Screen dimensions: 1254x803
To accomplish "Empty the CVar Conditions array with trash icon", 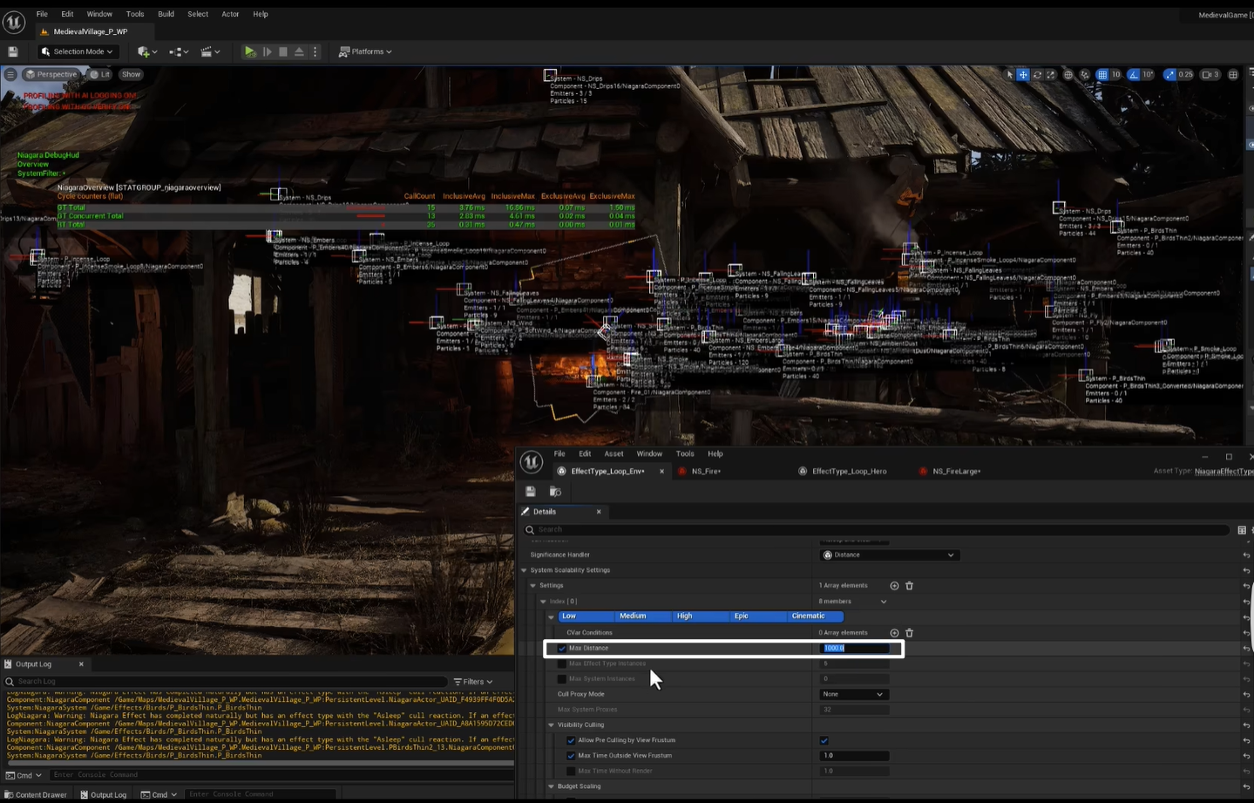I will 909,633.
